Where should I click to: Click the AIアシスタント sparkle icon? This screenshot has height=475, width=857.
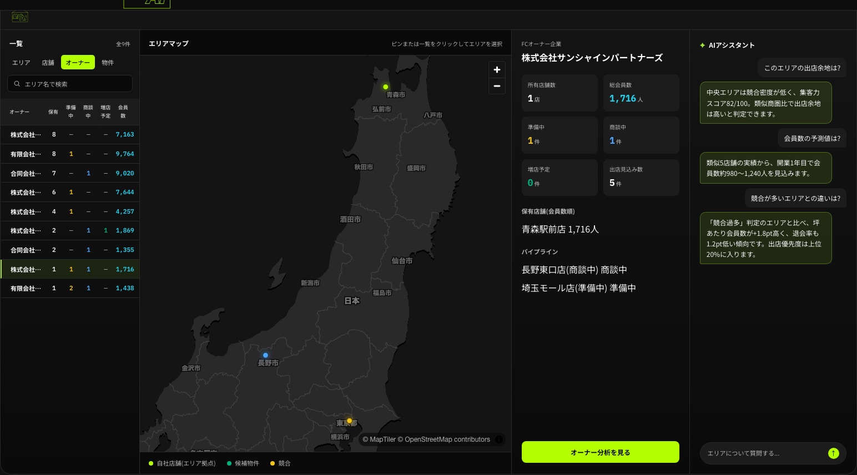pyautogui.click(x=703, y=46)
